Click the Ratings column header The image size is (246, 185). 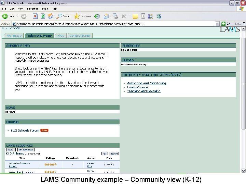coord(50,158)
